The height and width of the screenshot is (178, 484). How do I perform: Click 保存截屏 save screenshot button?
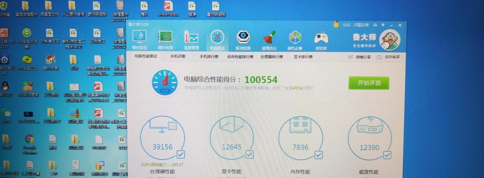pos(388,57)
